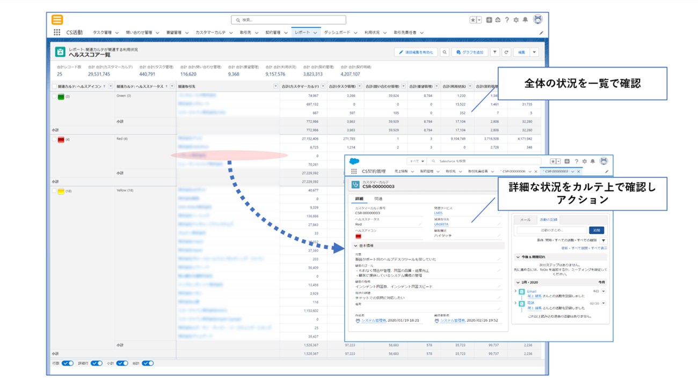698x386 pixels.
Task: Toggle the 小計 switch
Action: coord(122,363)
